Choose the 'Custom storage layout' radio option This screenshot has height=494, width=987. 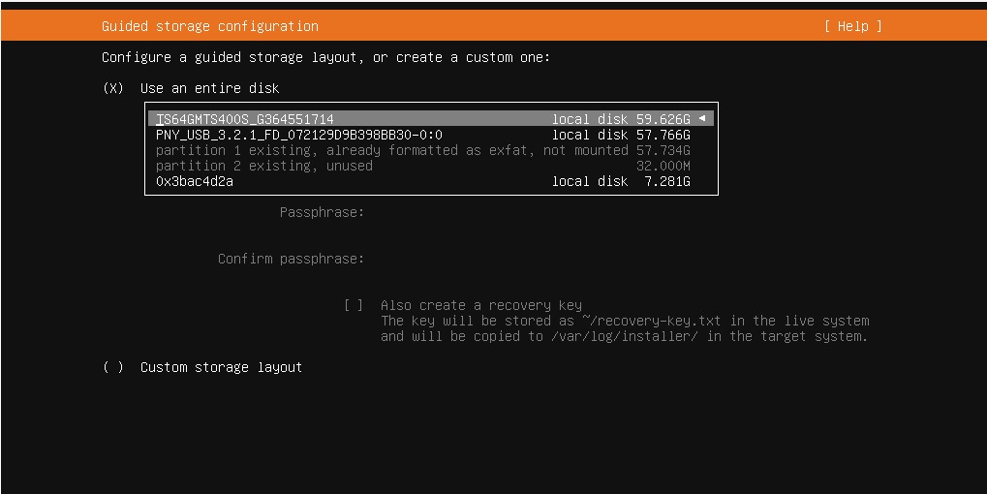113,367
